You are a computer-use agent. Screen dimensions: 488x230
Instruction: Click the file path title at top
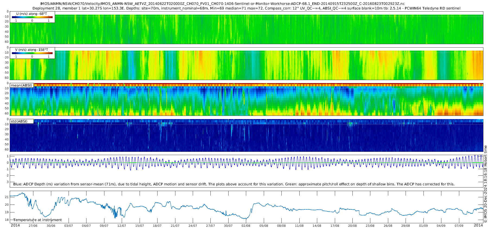click(x=222, y=4)
